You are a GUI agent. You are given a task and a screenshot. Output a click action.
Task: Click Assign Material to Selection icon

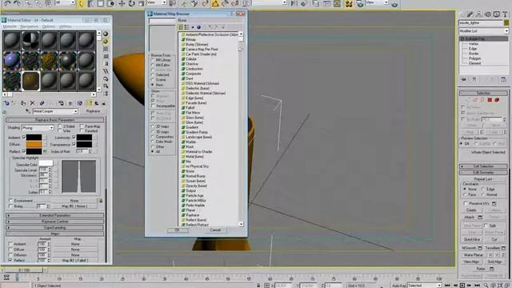click(x=23, y=103)
